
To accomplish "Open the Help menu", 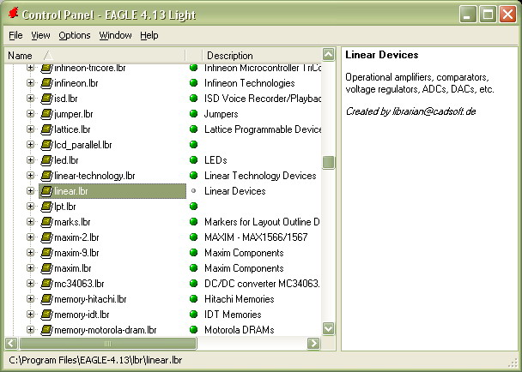I will click(149, 35).
